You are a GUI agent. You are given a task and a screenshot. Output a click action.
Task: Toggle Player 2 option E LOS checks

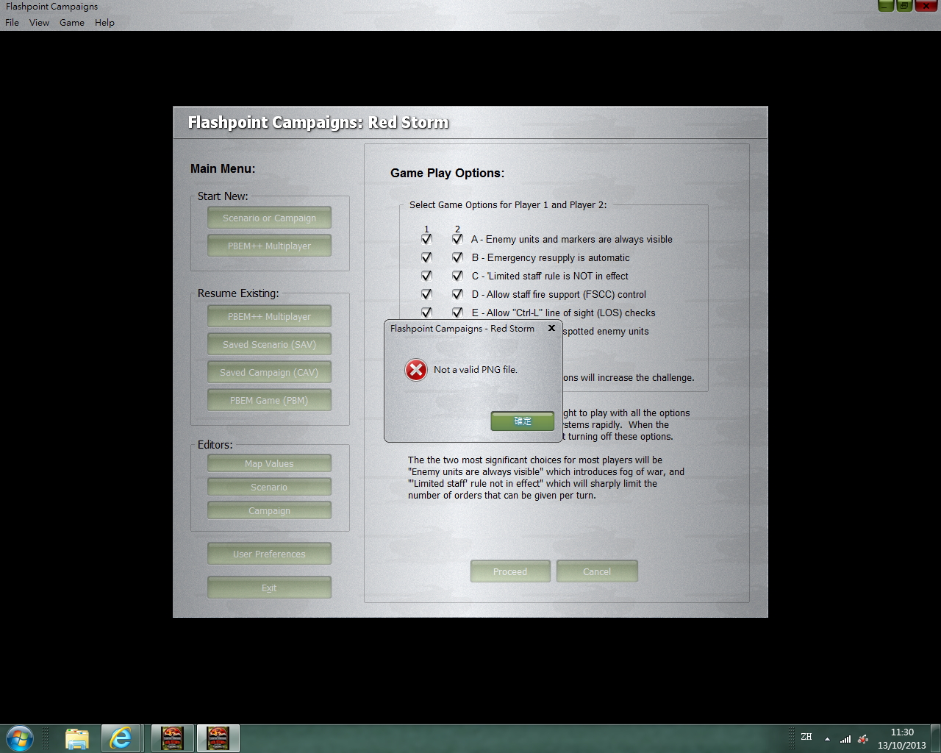pyautogui.click(x=457, y=313)
